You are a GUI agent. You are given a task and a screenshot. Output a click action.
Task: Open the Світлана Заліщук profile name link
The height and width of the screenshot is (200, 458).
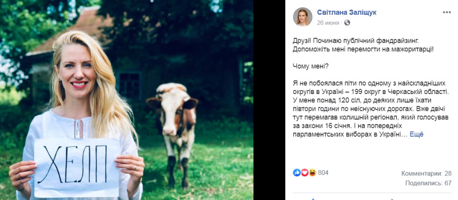[x=347, y=12]
